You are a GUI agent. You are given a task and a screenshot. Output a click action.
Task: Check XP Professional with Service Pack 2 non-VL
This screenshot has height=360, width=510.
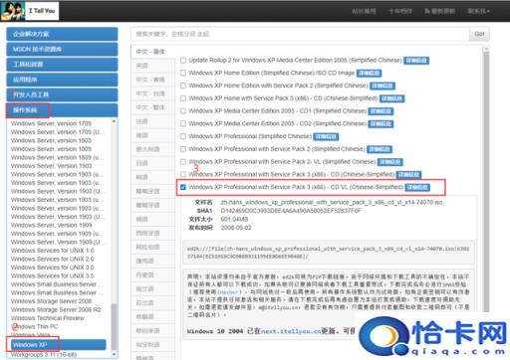click(183, 149)
